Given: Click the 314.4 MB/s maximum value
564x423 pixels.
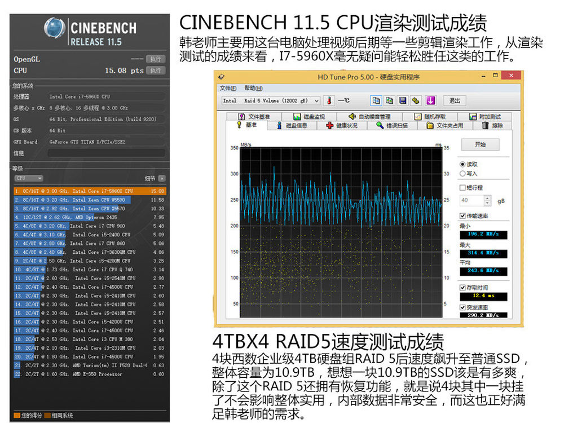Looking at the screenshot, I should [x=483, y=253].
